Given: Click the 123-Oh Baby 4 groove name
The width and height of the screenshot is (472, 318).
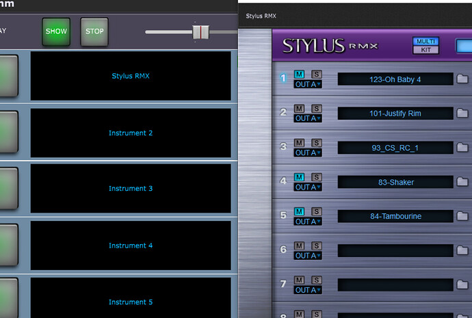Looking at the screenshot, I should click(x=395, y=79).
